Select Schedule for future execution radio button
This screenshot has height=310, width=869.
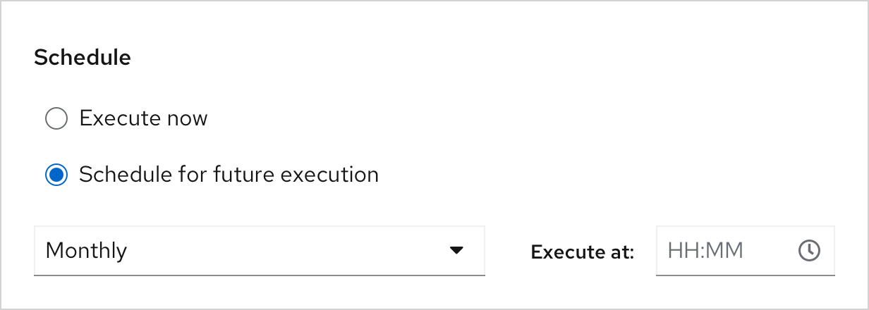pos(56,175)
